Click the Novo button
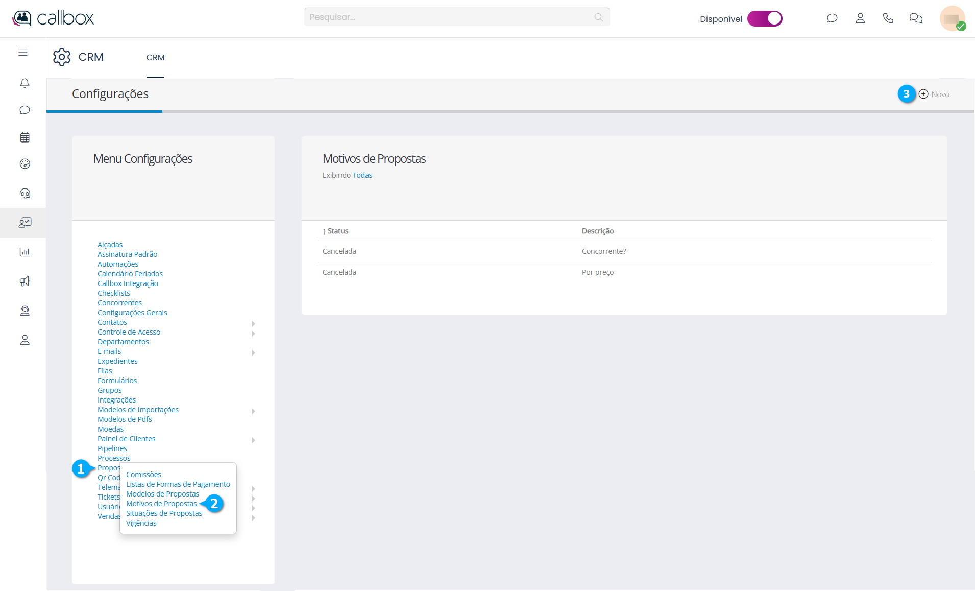975x591 pixels. pyautogui.click(x=934, y=94)
